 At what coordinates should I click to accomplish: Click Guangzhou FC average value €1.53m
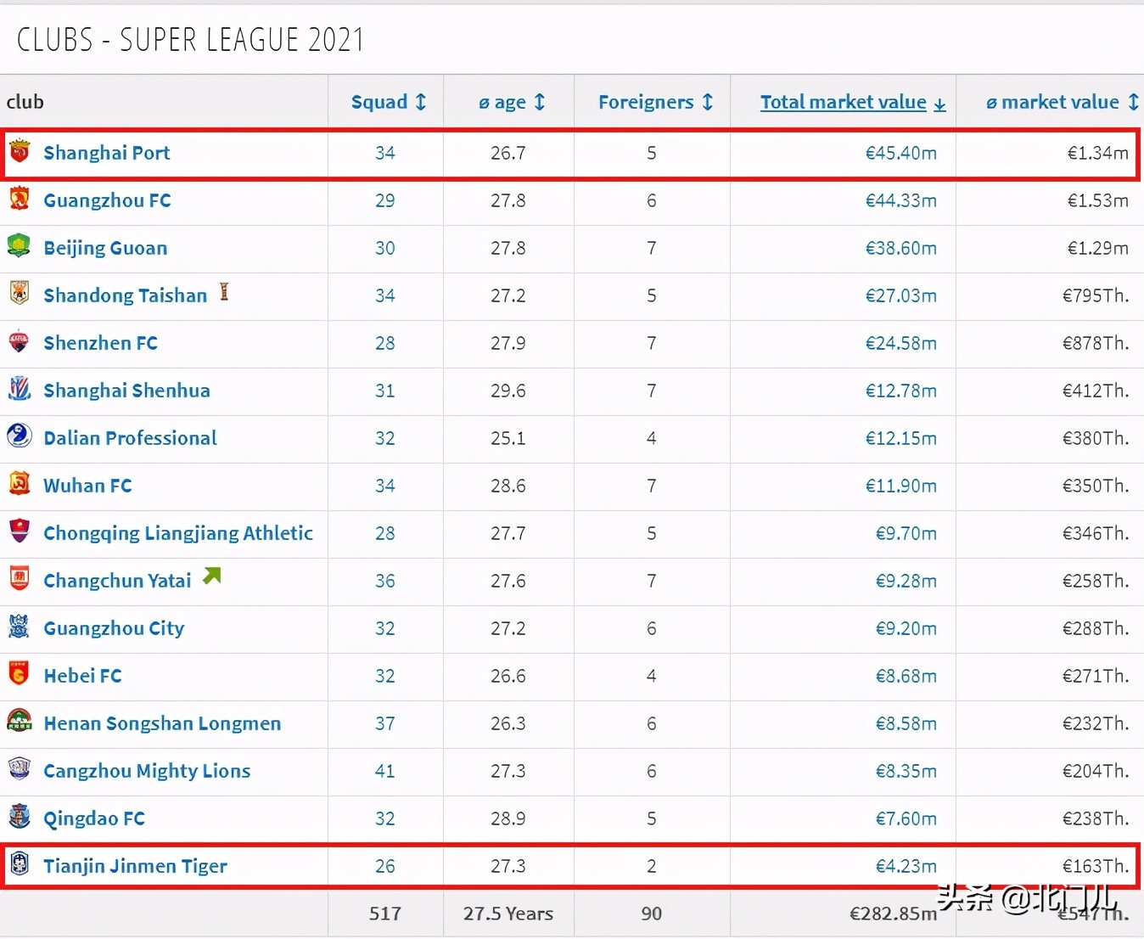click(1098, 200)
